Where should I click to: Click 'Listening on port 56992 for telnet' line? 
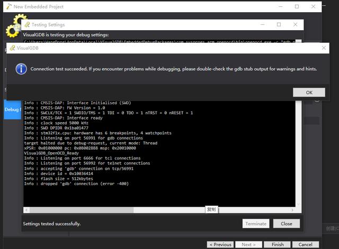87,163
